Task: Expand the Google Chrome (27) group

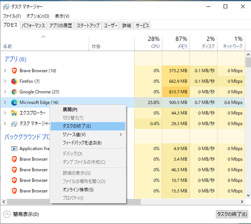Action: (5, 92)
